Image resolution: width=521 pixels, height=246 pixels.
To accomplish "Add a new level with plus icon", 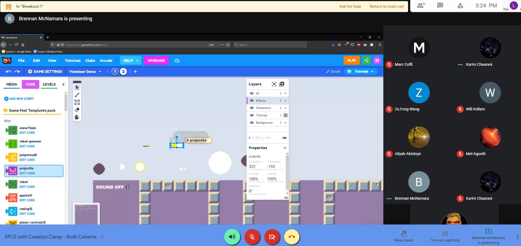I will click(135, 71).
